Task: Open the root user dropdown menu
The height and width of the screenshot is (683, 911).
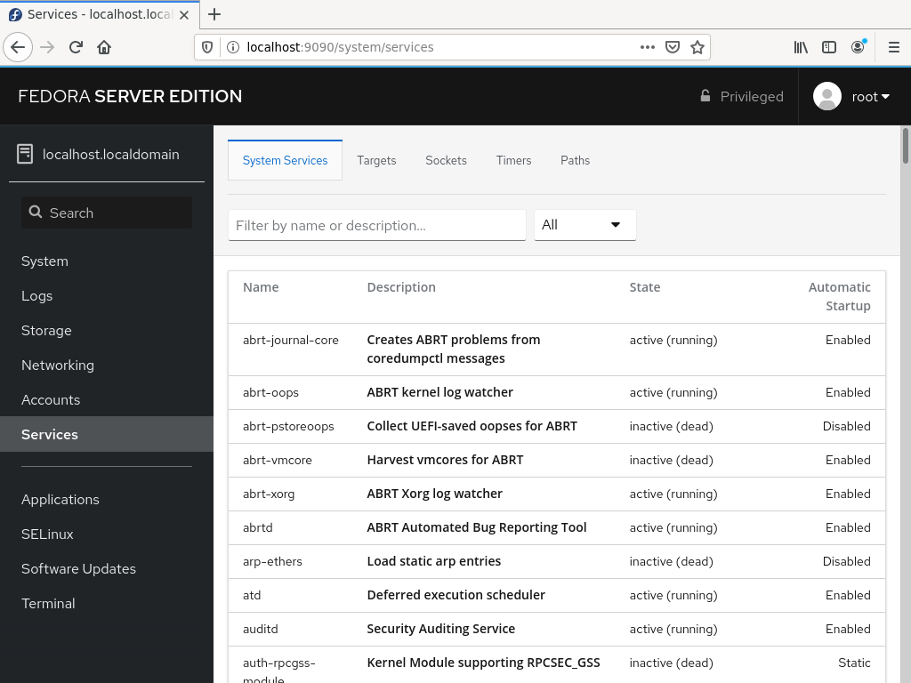Action: pos(870,96)
